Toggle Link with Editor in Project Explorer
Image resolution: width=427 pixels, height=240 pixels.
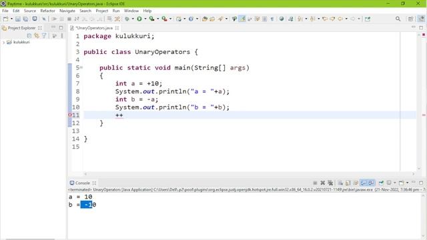pyautogui.click(x=37, y=35)
